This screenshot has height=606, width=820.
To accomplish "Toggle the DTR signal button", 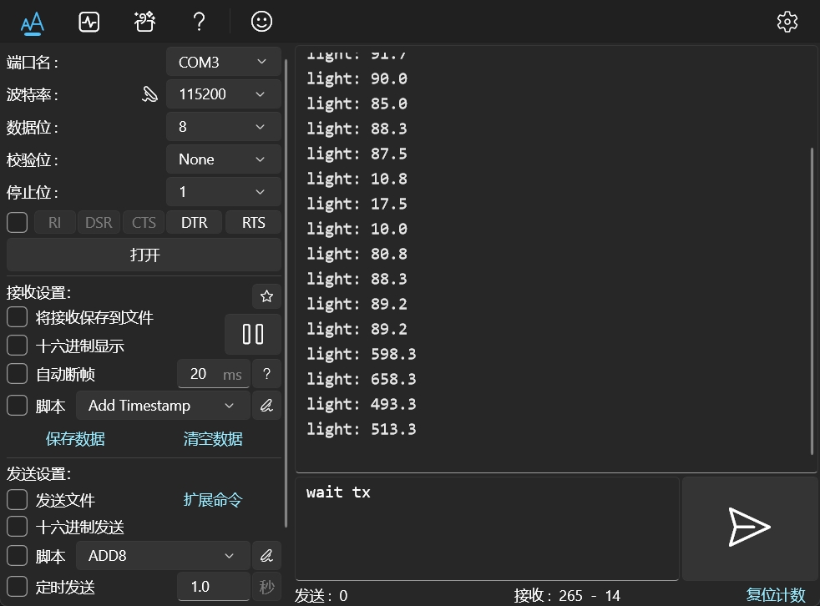I will [x=194, y=223].
